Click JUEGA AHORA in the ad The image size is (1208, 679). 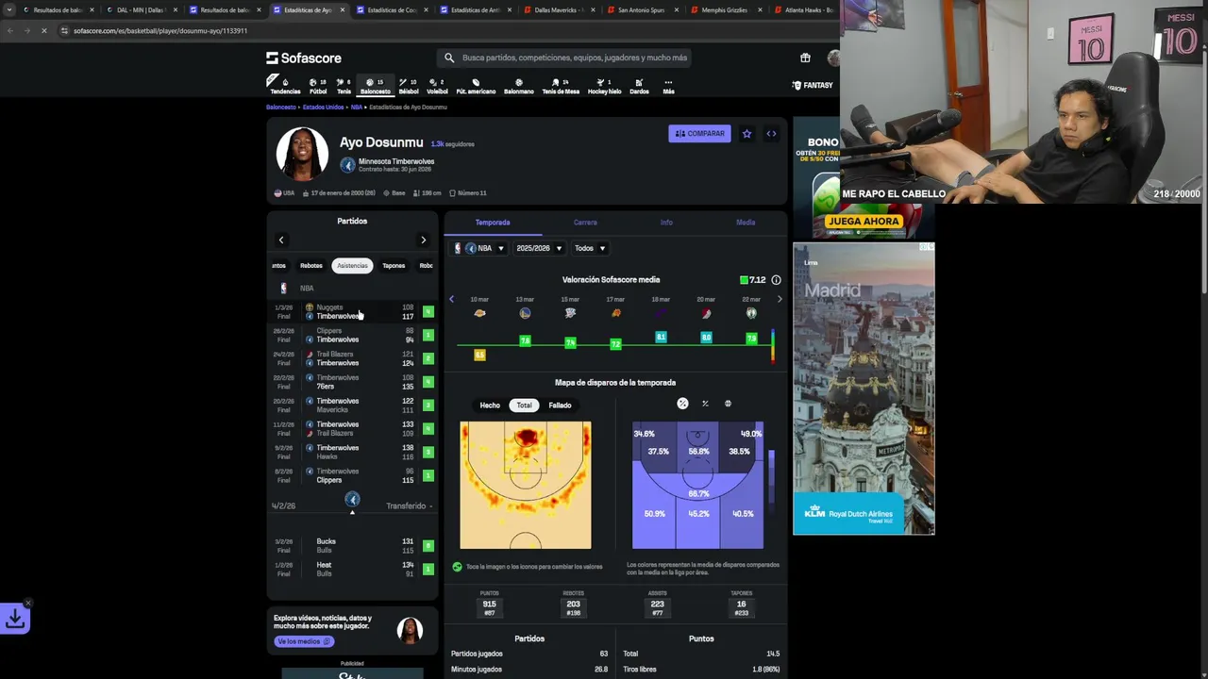(864, 222)
